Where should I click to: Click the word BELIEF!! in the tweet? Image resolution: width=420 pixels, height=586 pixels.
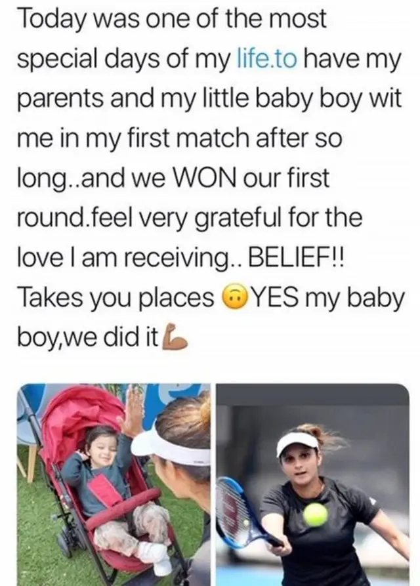[x=297, y=257]
